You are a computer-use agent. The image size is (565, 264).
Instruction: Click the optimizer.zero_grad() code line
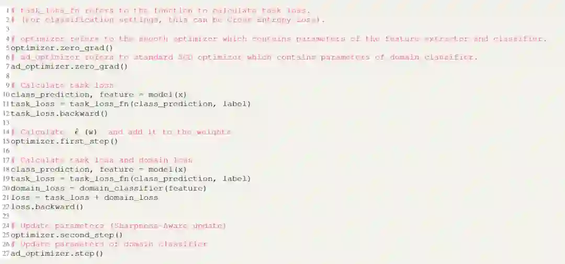coord(62,48)
